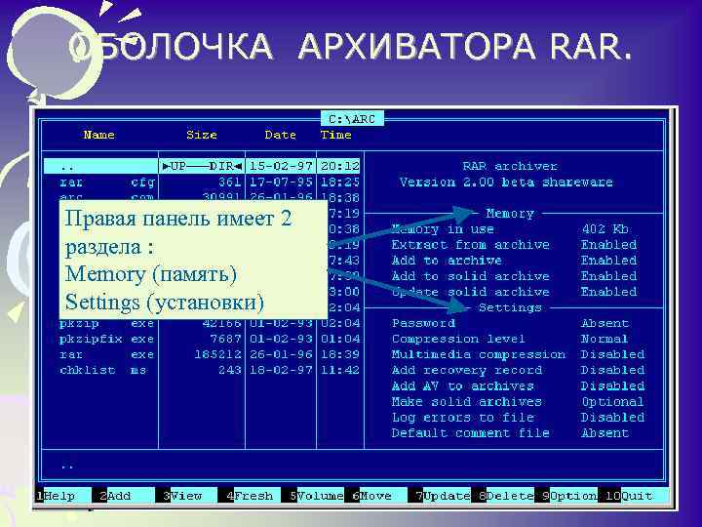The image size is (702, 527).
Task: Click the Settings section heading
Action: (510, 307)
